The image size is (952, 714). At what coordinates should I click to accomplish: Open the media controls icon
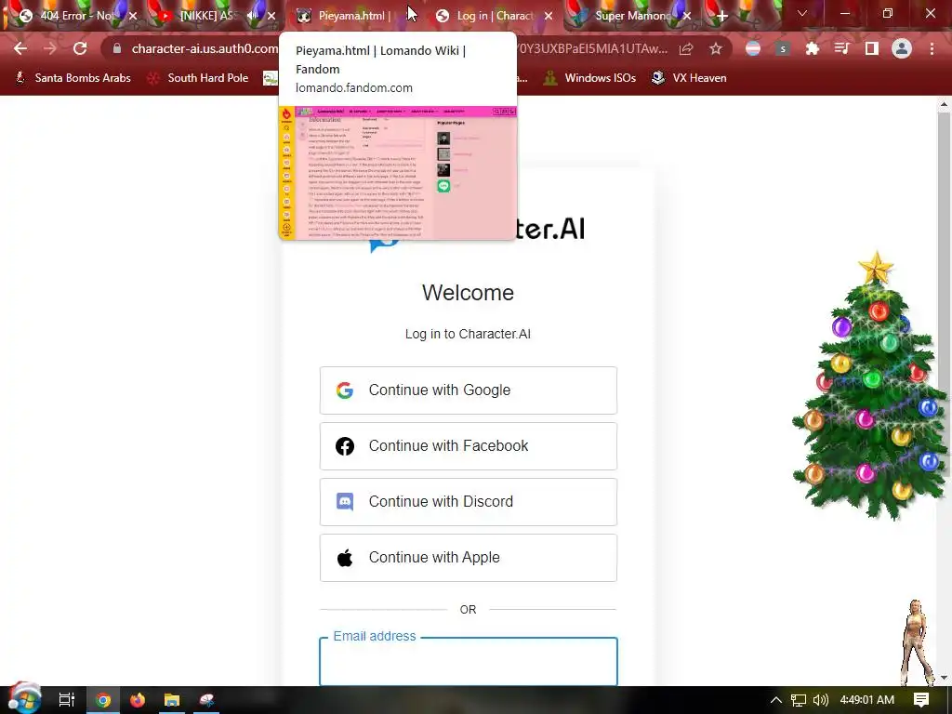[842, 48]
